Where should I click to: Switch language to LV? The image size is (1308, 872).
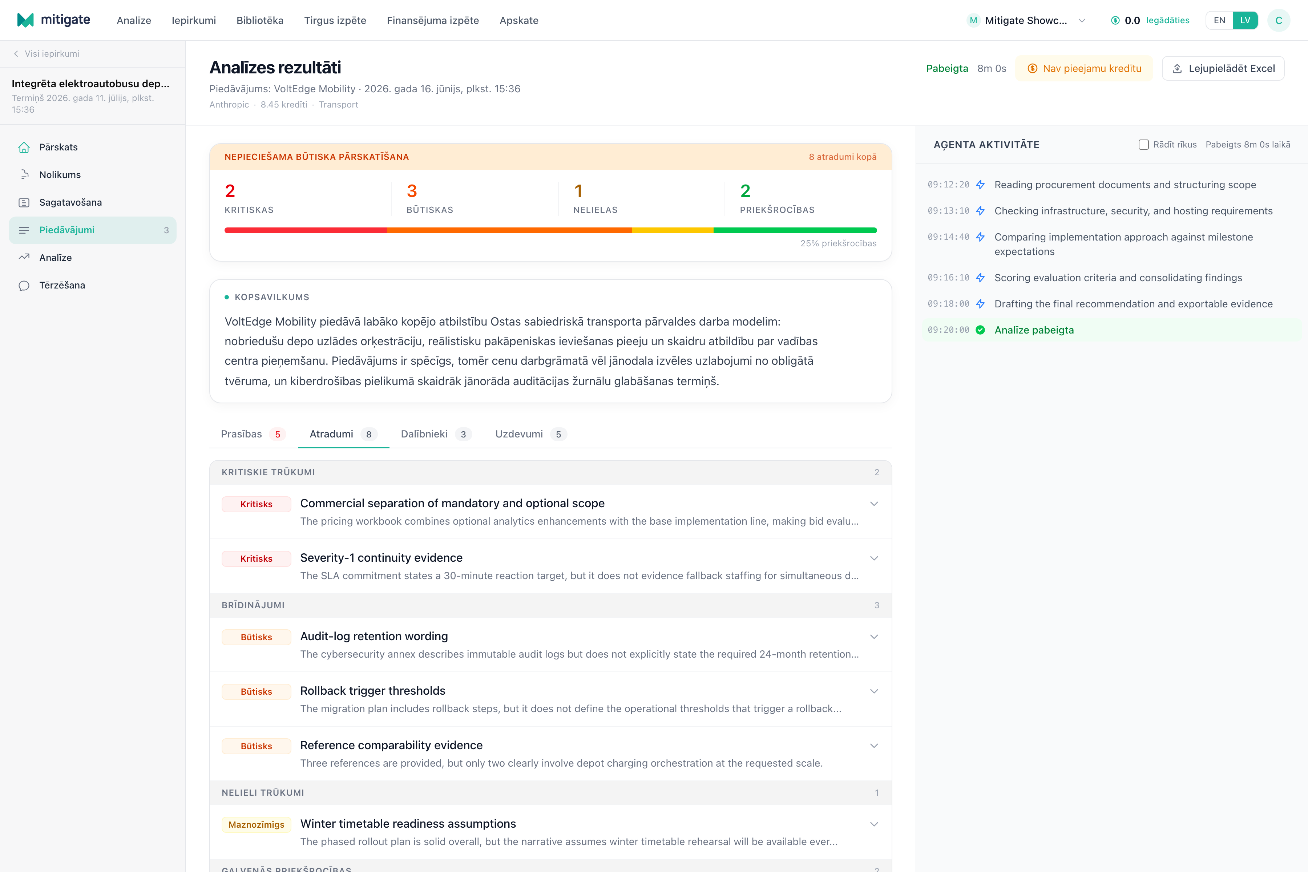(x=1245, y=21)
